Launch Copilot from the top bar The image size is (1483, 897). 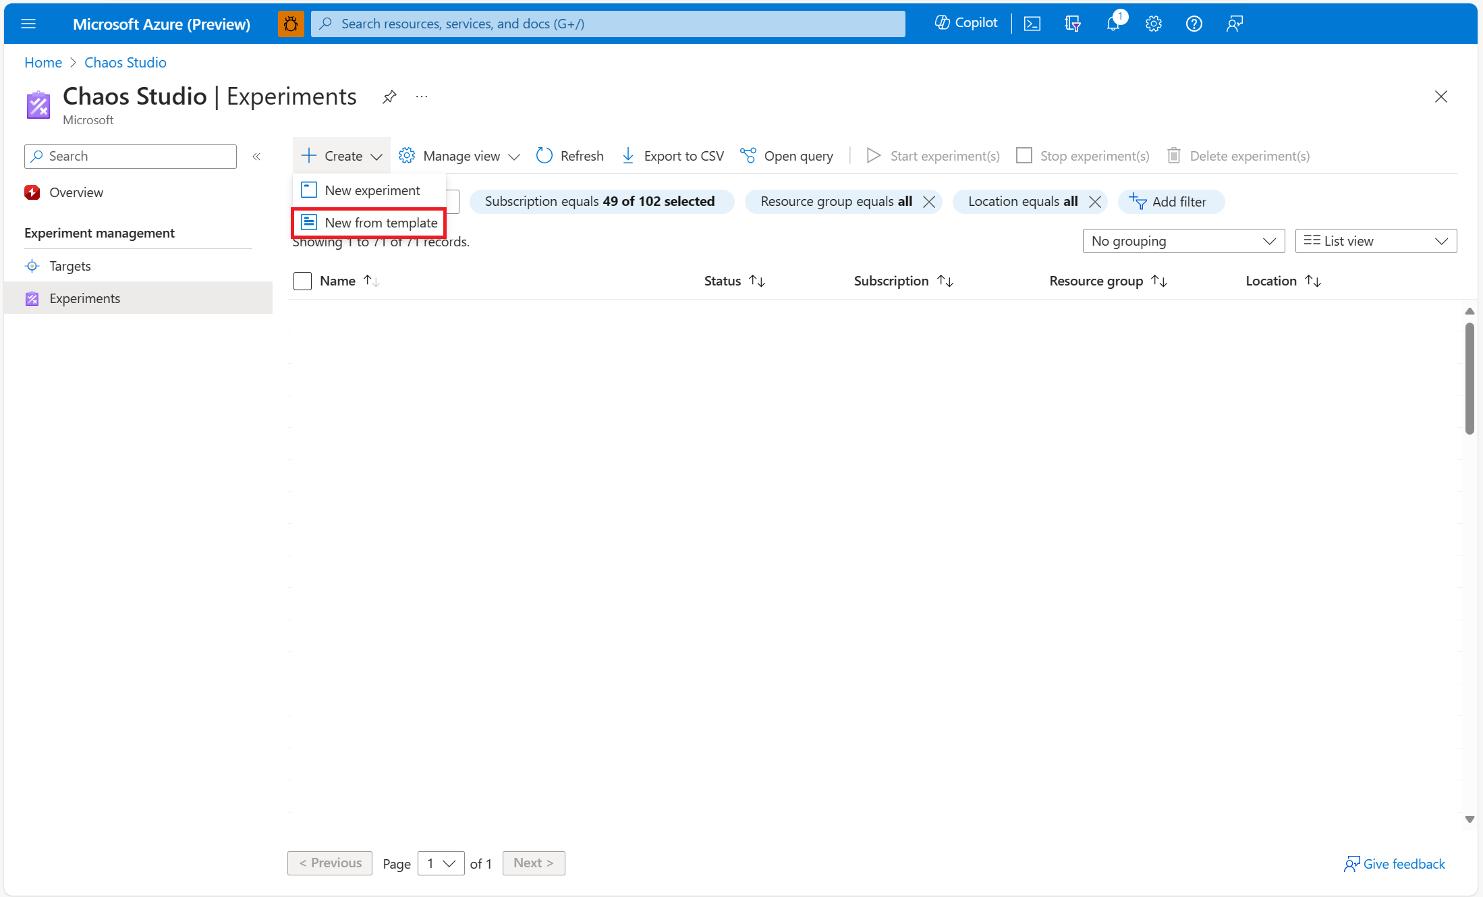(964, 22)
